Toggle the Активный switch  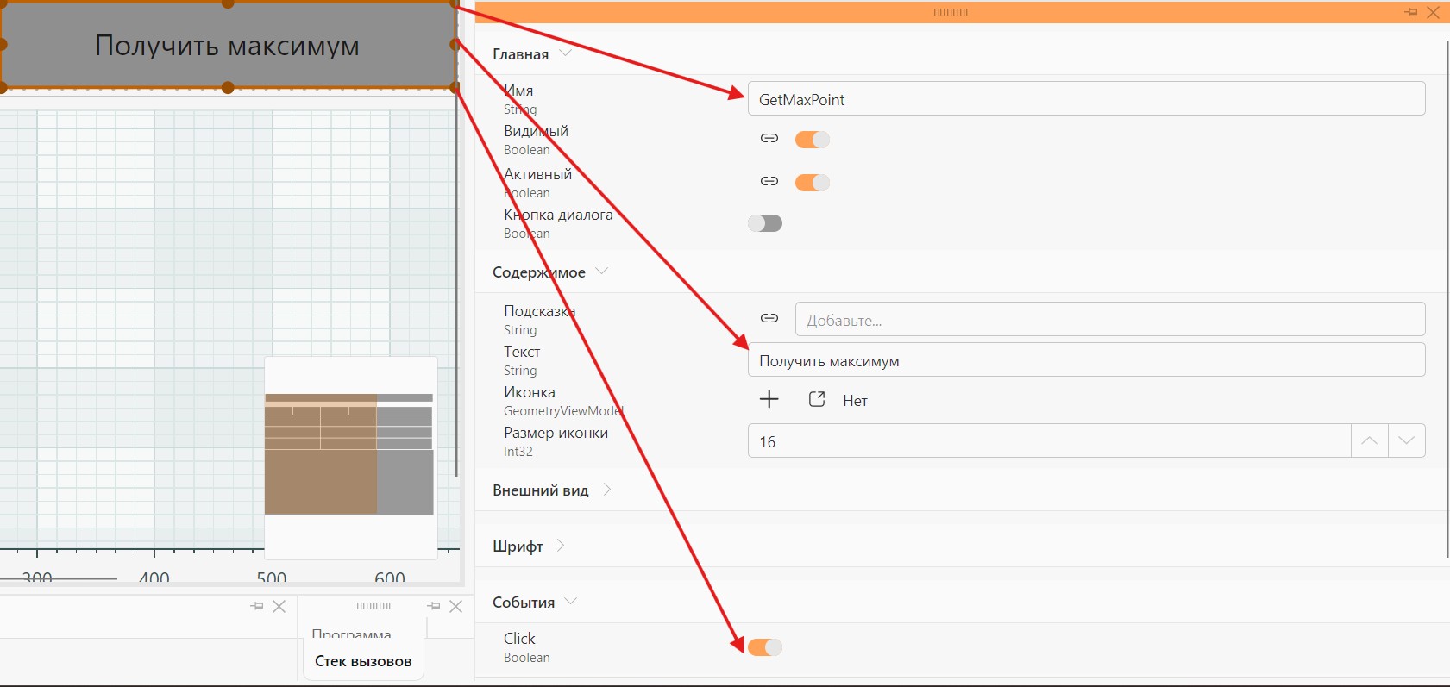[x=812, y=182]
